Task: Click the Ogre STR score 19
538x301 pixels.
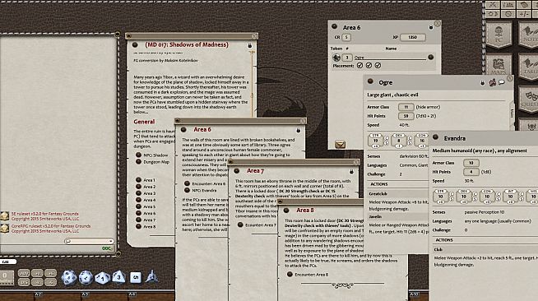Action: 376,141
